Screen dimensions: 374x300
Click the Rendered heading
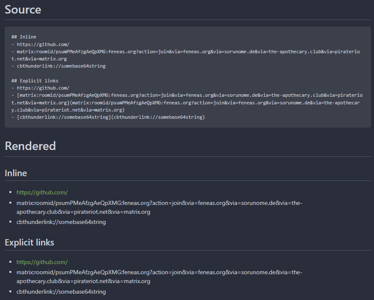point(30,146)
